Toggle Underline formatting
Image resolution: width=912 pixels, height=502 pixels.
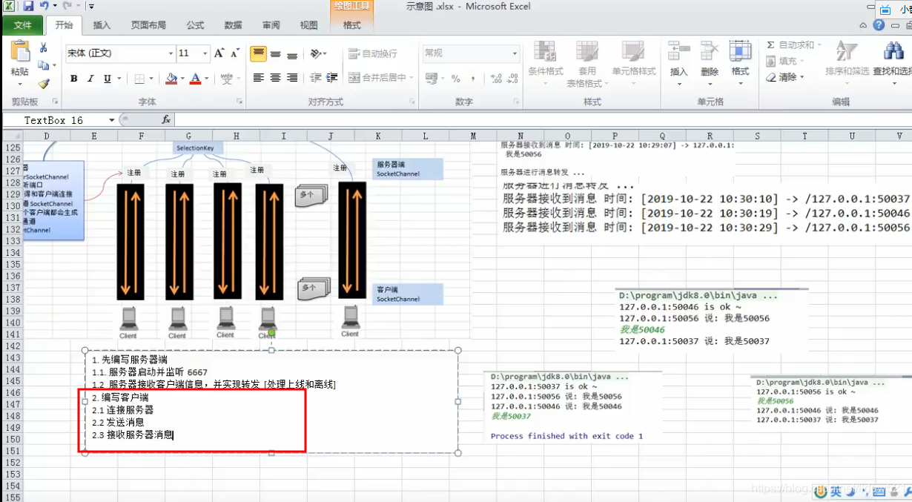tap(108, 78)
